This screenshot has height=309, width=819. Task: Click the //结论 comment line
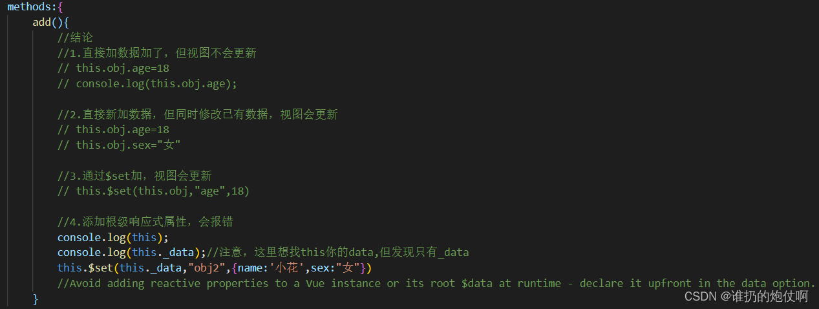75,37
